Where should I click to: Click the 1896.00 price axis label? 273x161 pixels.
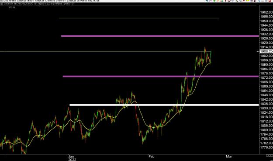tap(266, 60)
